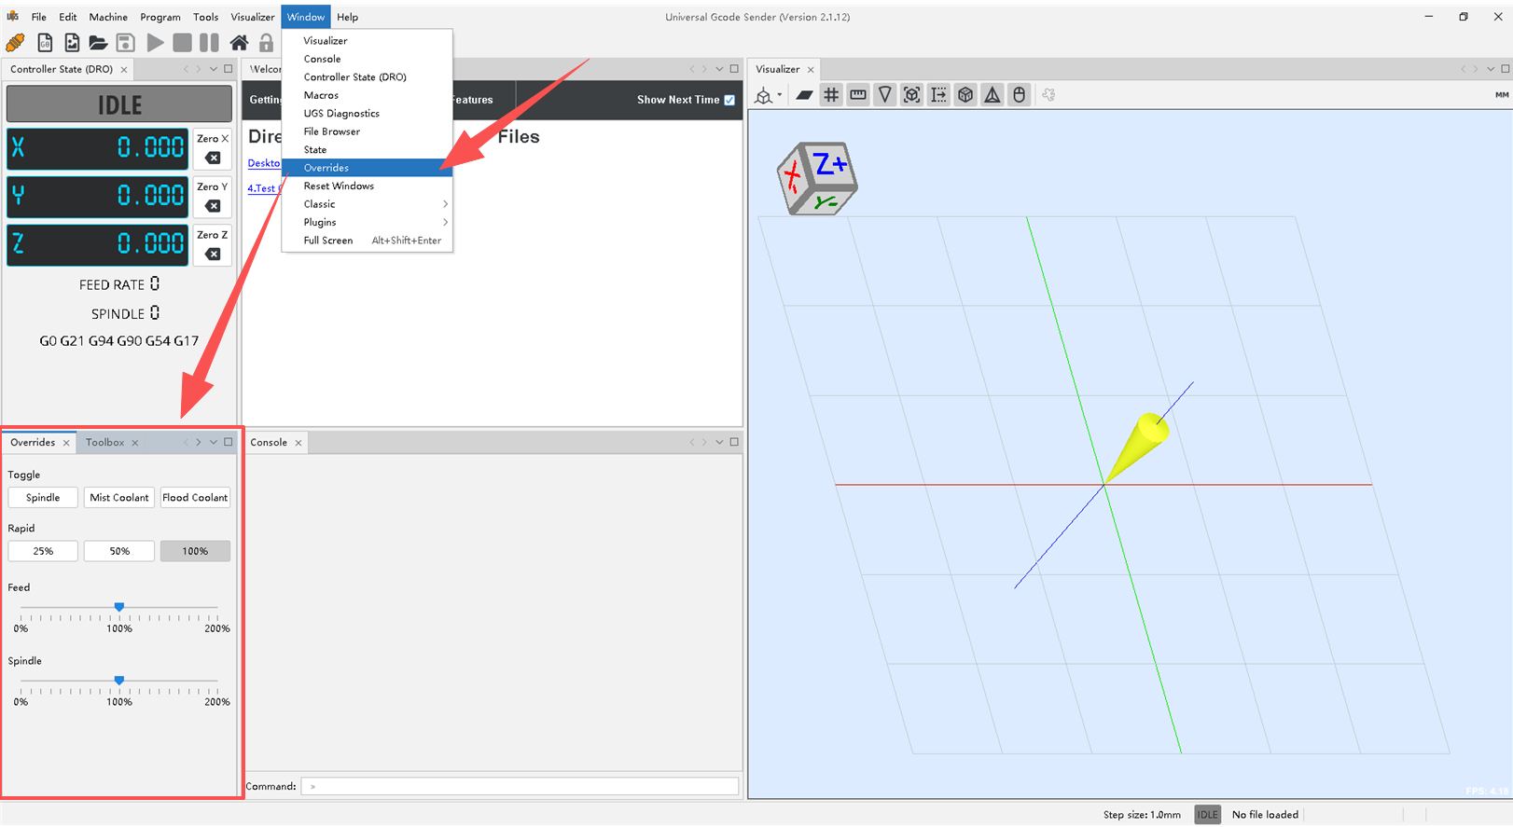1513x827 pixels.
Task: Set rapid override to 100%
Action: (195, 551)
